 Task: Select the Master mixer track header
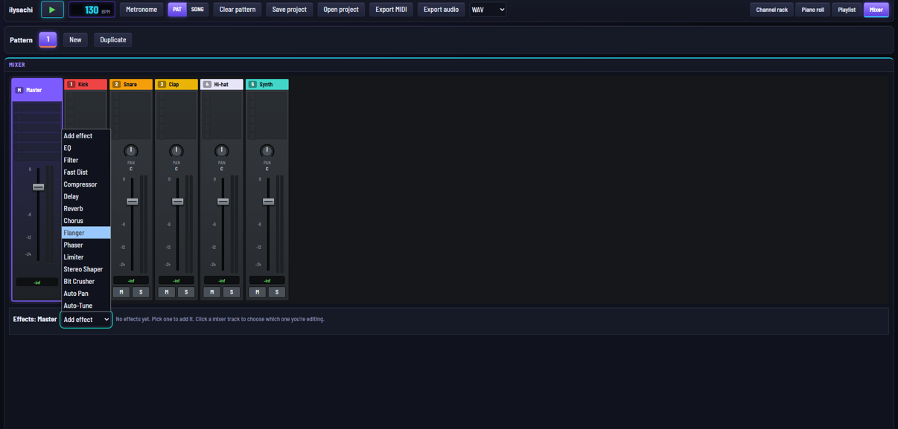tap(37, 90)
